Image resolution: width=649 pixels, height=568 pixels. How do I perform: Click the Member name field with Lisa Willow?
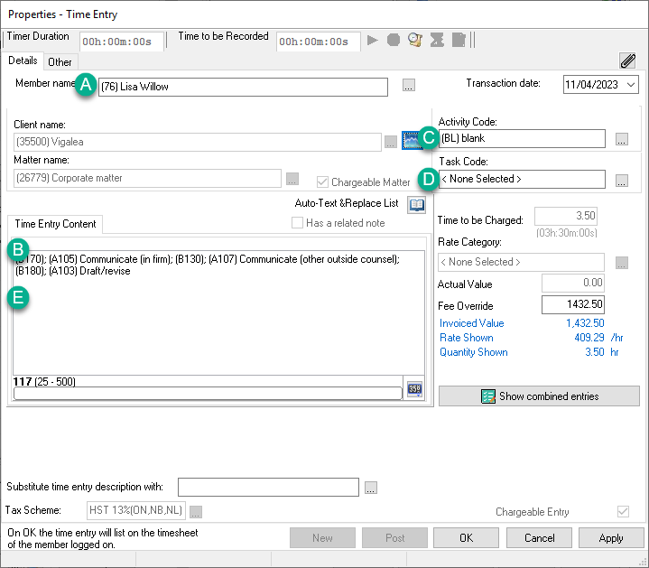pyautogui.click(x=243, y=87)
